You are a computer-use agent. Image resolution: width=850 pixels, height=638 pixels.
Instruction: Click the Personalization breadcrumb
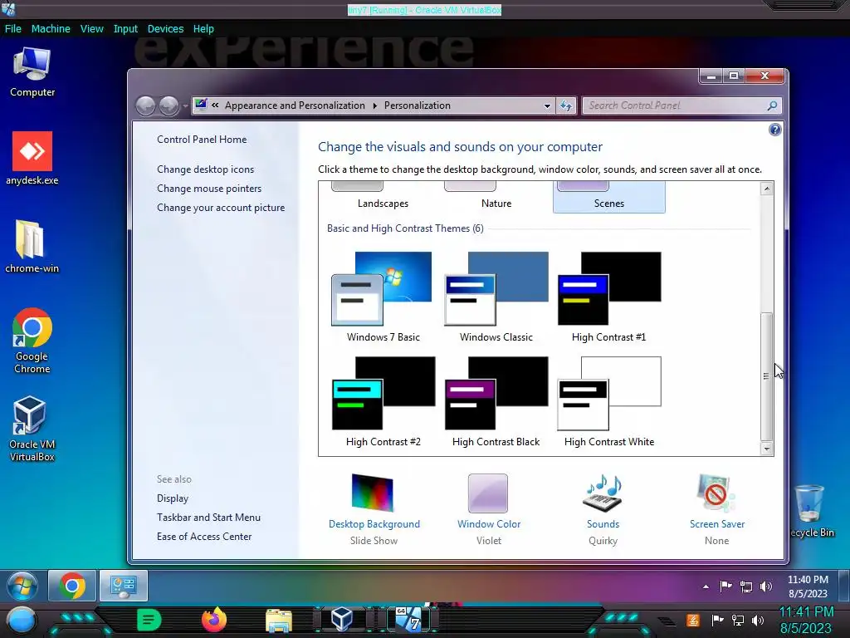click(417, 106)
